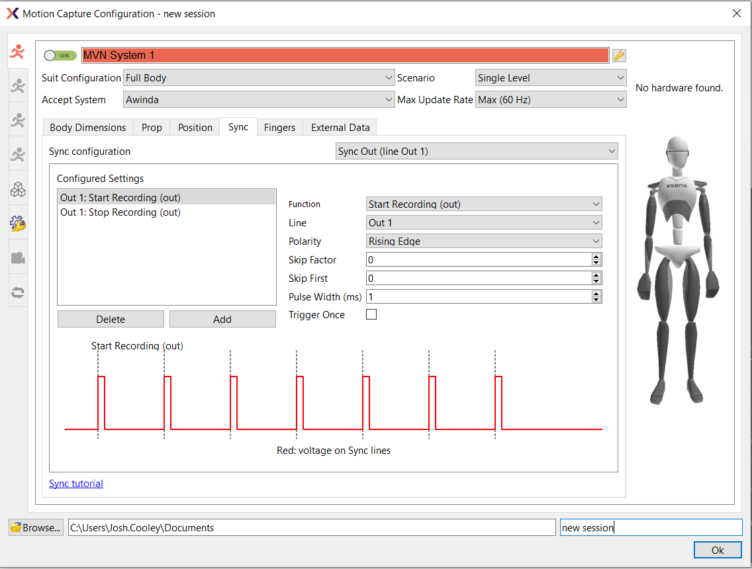Expand the Max Update Rate dropdown
The height and width of the screenshot is (569, 752).
coord(551,99)
